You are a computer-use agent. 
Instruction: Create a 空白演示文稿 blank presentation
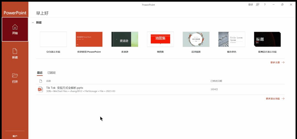click(53, 39)
